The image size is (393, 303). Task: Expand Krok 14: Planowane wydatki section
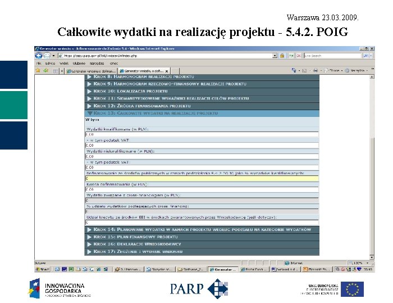[x=202, y=229]
